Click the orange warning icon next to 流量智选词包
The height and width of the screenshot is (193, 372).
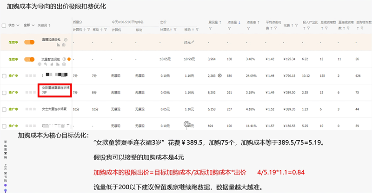[69, 59]
